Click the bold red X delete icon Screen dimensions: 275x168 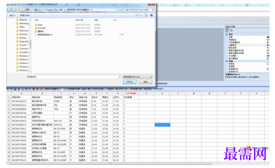point(33,89)
